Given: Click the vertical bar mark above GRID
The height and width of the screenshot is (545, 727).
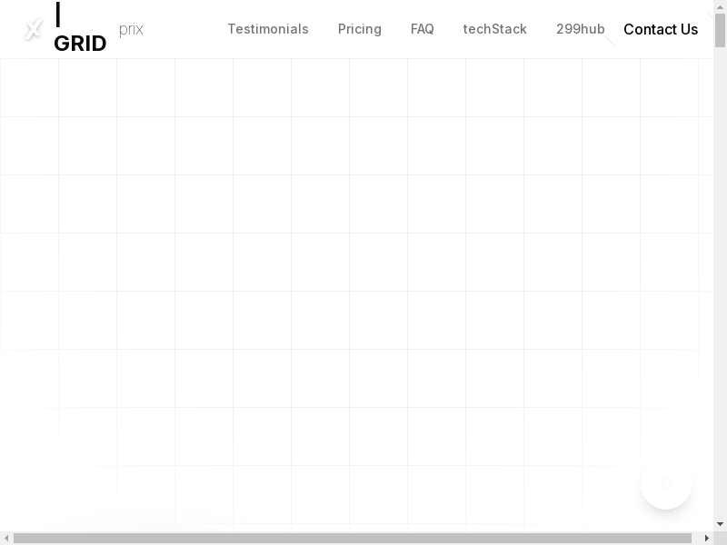Looking at the screenshot, I should tap(58, 15).
